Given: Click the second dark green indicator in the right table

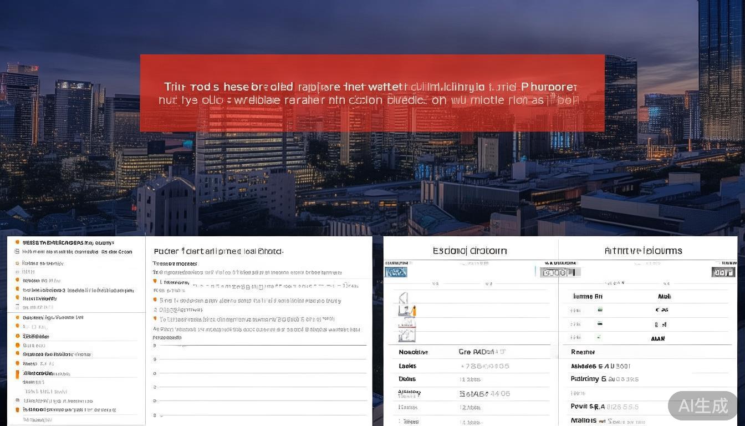Looking at the screenshot, I should pos(600,324).
